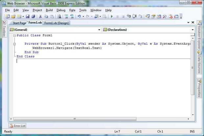Open Properties Window from the toolbar icon

(153, 16)
